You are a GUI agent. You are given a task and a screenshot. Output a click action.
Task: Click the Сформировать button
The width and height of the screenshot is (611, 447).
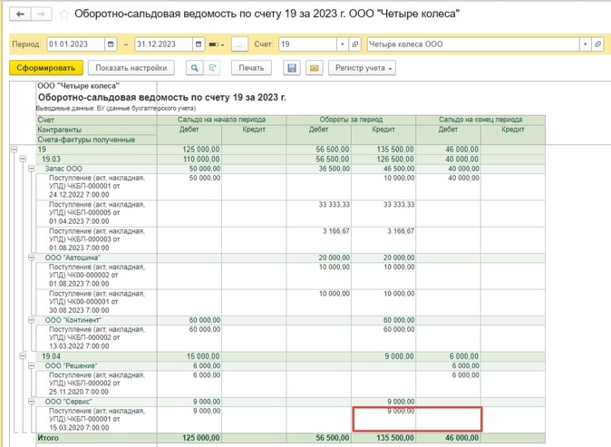[46, 68]
